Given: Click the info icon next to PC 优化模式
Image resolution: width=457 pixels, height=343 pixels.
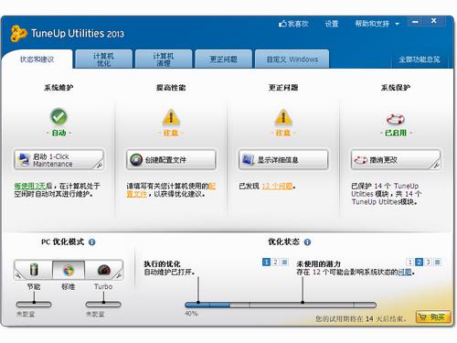Looking at the screenshot, I should click(x=91, y=242).
